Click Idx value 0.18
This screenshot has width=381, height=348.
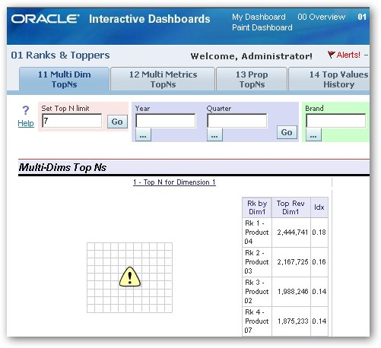(319, 233)
